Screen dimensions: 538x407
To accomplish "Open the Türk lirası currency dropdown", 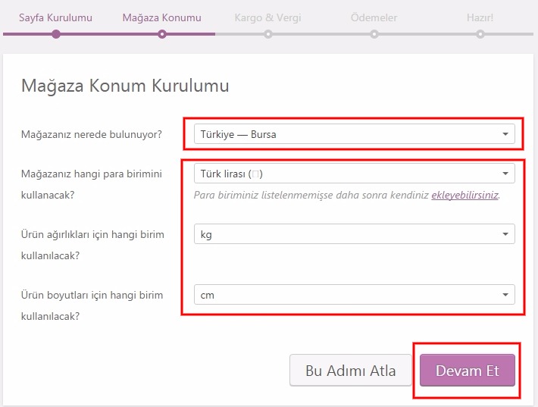I will point(355,174).
